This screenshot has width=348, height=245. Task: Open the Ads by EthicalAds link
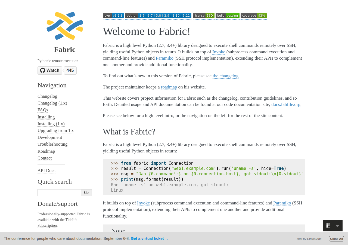309,239
